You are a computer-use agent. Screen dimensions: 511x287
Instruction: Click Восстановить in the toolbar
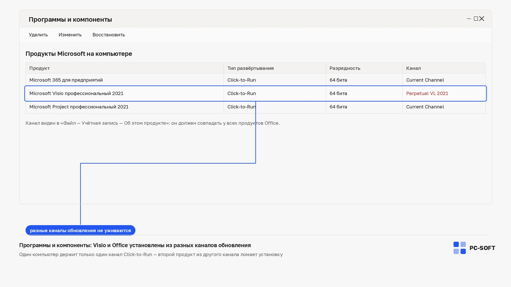tap(109, 35)
